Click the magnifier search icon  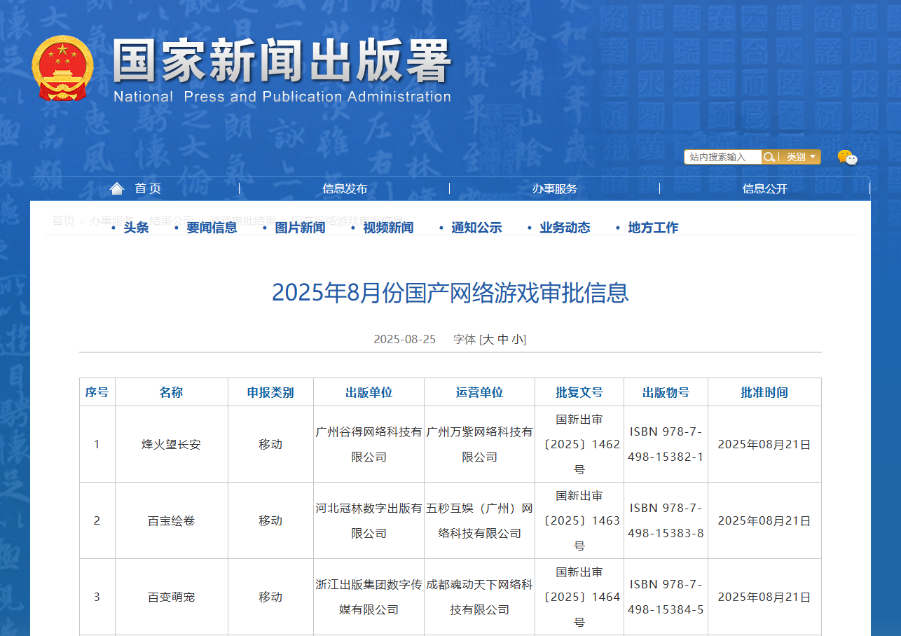[769, 157]
